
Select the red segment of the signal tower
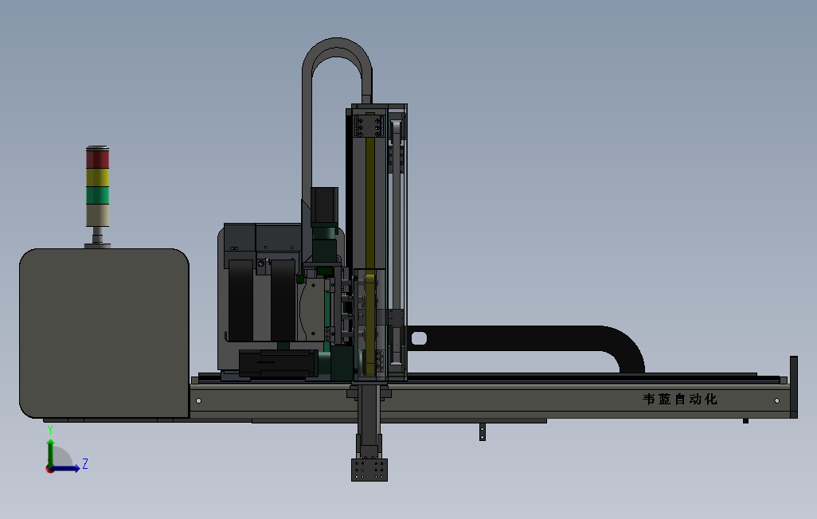click(97, 159)
